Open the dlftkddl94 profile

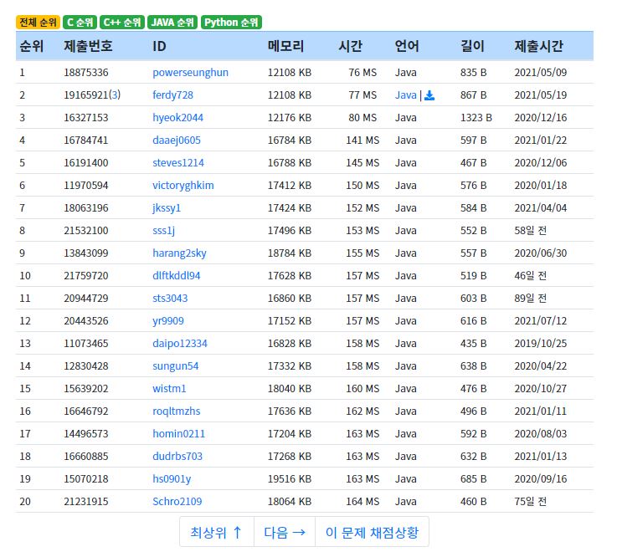point(176,276)
